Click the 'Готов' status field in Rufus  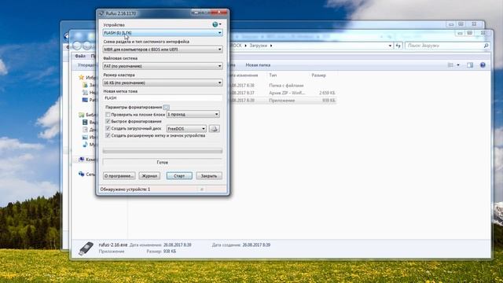click(x=163, y=163)
